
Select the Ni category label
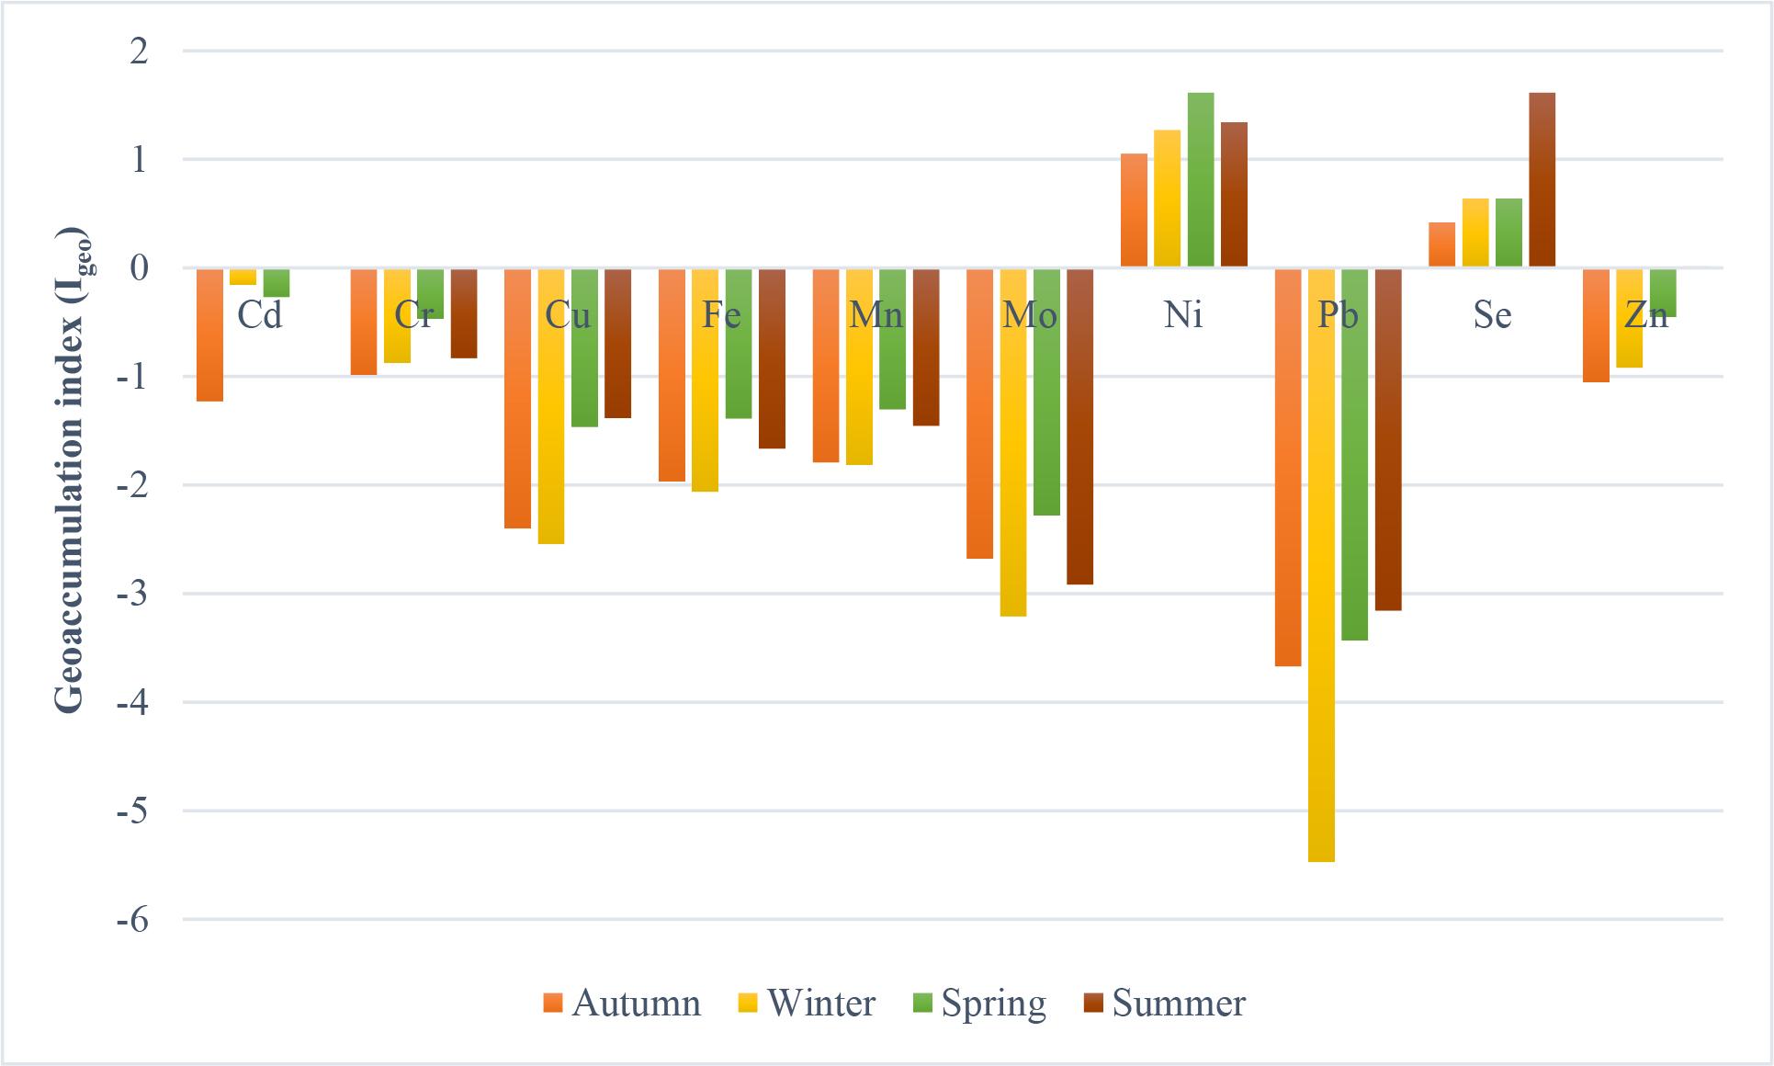click(1182, 316)
